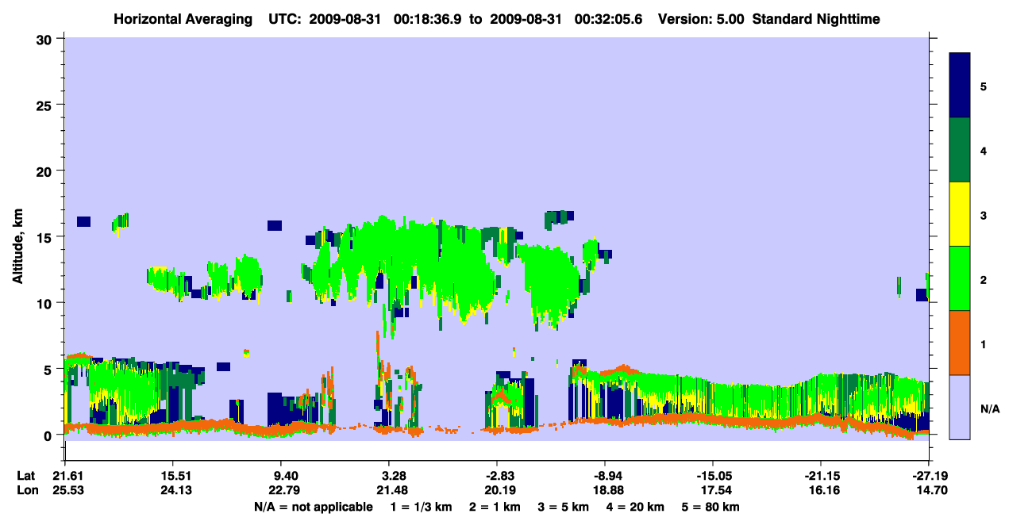The height and width of the screenshot is (529, 1032).
Task: Click the 'Version: 5.00' text
Action: [x=701, y=18]
